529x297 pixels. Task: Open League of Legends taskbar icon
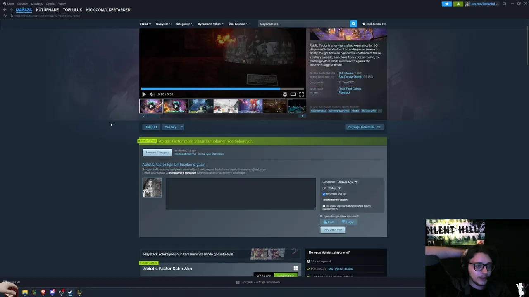pyautogui.click(x=79, y=292)
